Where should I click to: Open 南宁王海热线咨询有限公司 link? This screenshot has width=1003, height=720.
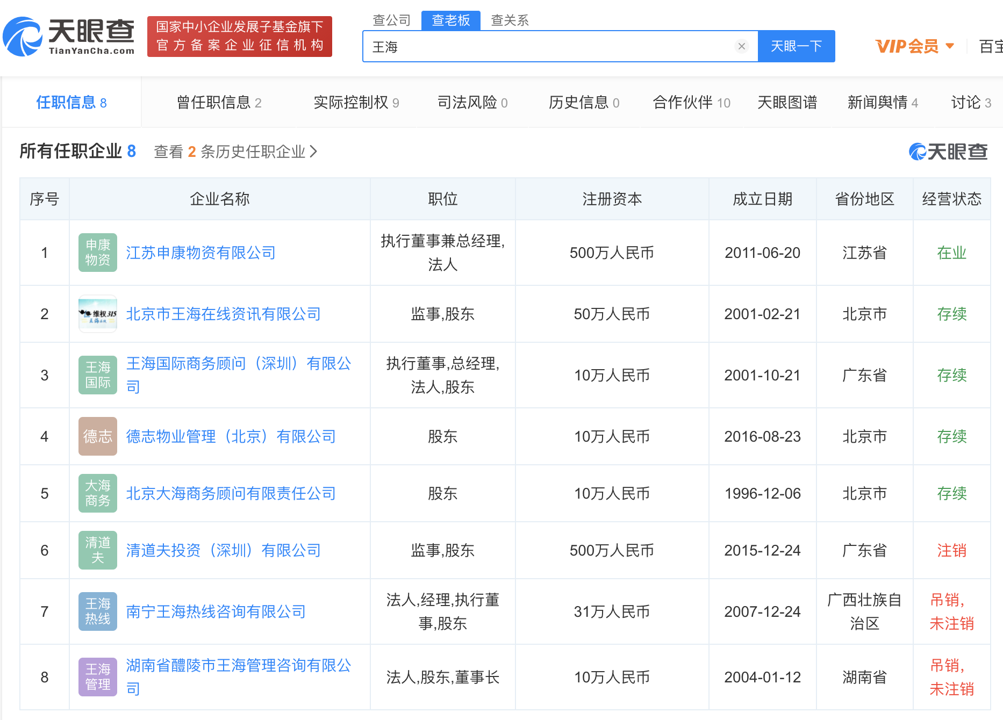(x=216, y=611)
